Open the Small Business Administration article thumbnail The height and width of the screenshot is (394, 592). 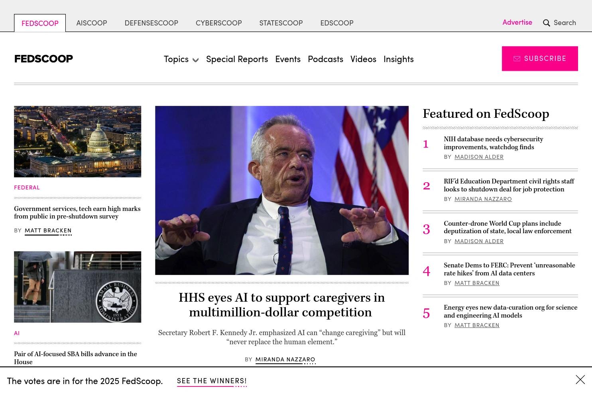coord(77,287)
